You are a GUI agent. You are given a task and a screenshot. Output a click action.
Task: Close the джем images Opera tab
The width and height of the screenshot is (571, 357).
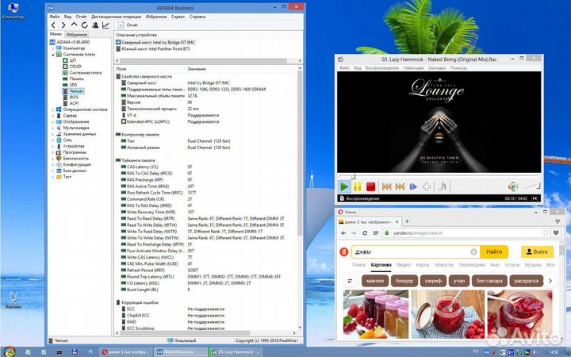click(397, 221)
